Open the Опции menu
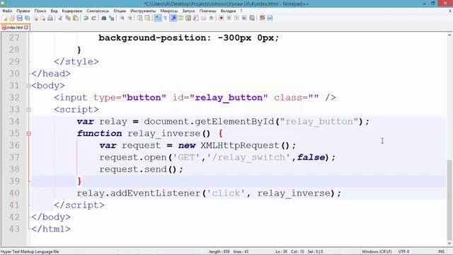This screenshot has width=453, height=255. 120,11
